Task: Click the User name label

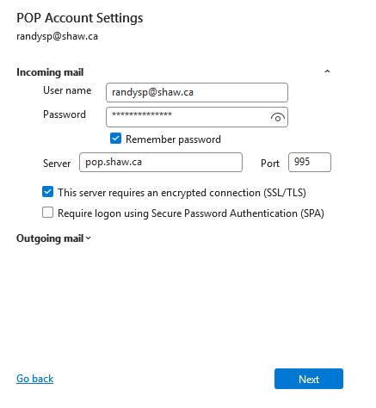Action: coord(67,90)
